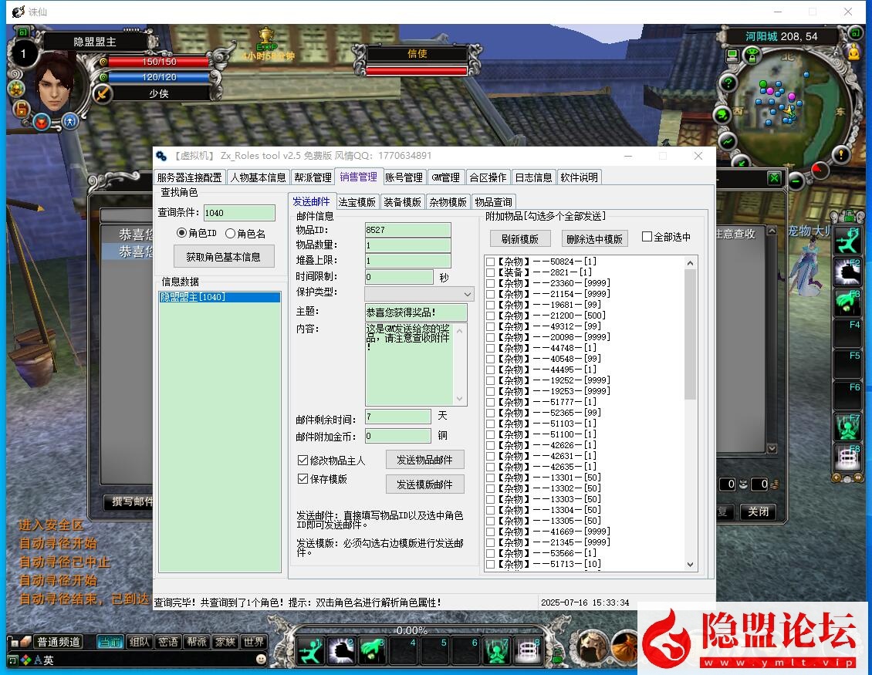
Task: Click the hand skill icon in hotbar slot 3
Action: click(371, 652)
